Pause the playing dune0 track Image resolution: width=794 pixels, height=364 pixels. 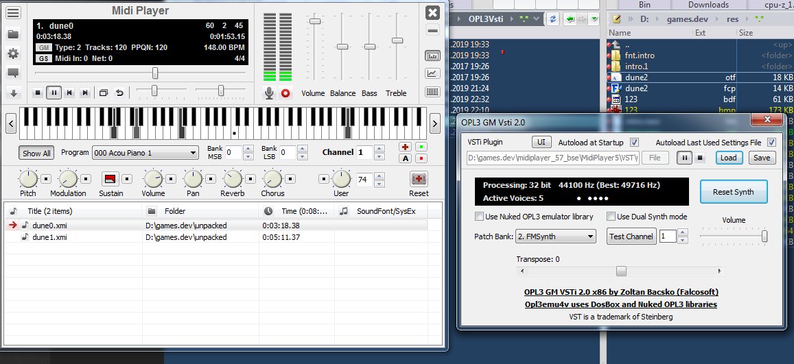(x=54, y=93)
